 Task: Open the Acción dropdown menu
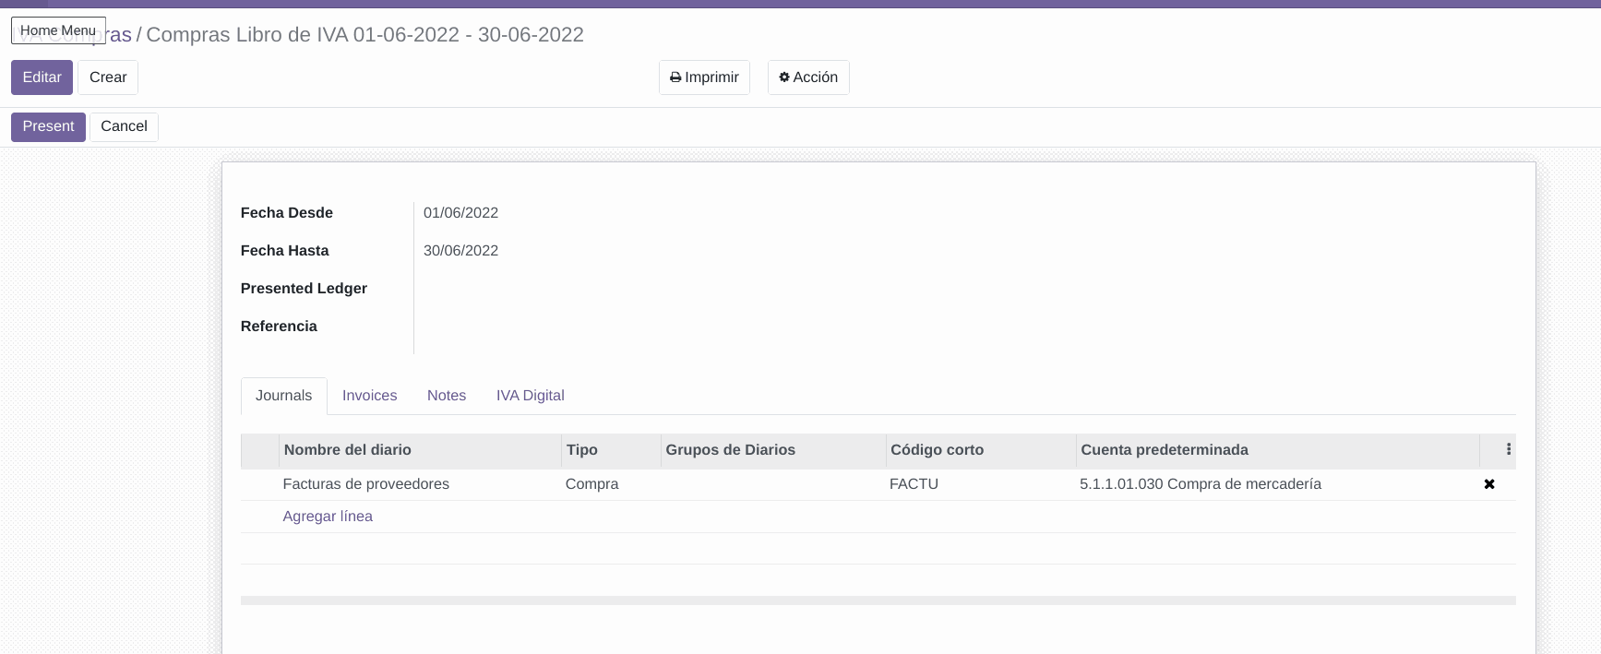click(x=808, y=77)
